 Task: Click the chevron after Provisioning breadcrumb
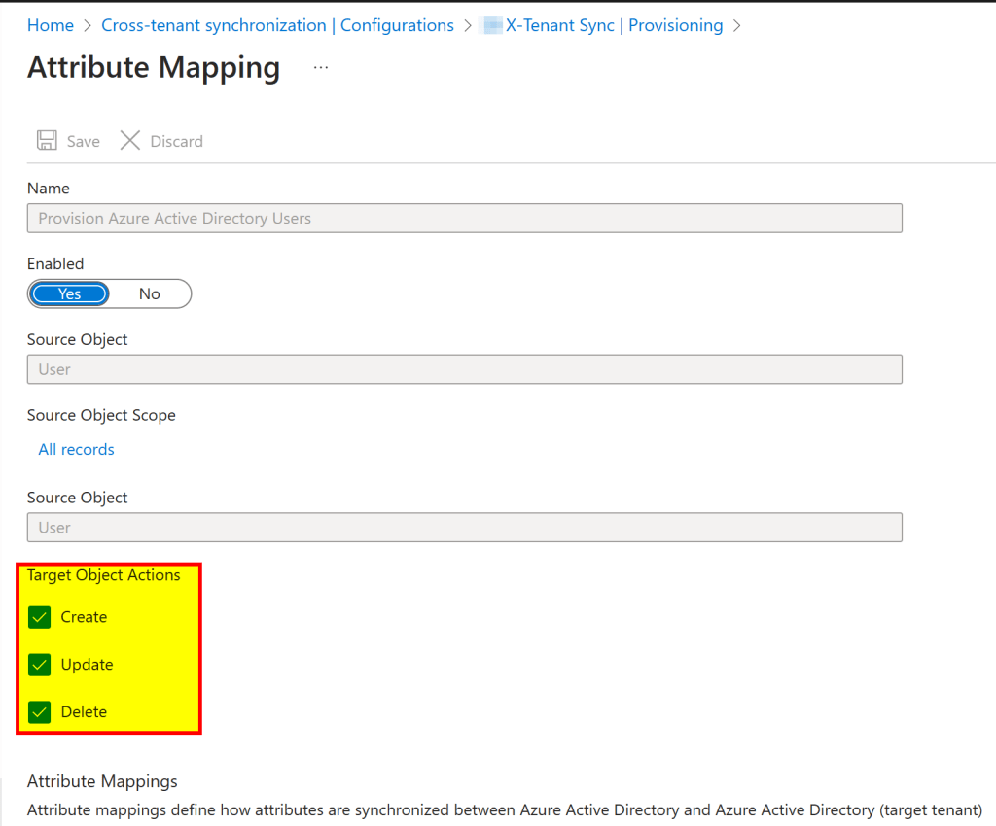736,26
